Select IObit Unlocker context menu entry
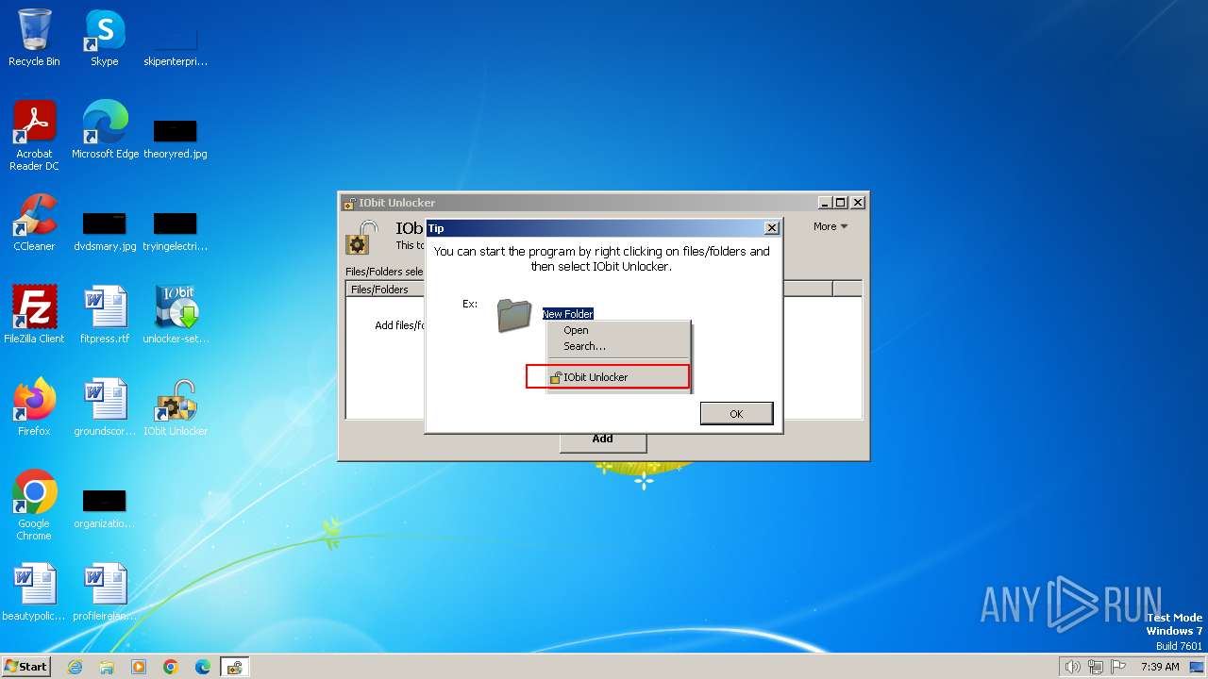The width and height of the screenshot is (1208, 679). pos(608,377)
